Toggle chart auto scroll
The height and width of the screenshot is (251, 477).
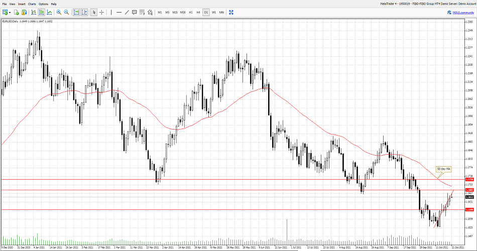(x=76, y=12)
